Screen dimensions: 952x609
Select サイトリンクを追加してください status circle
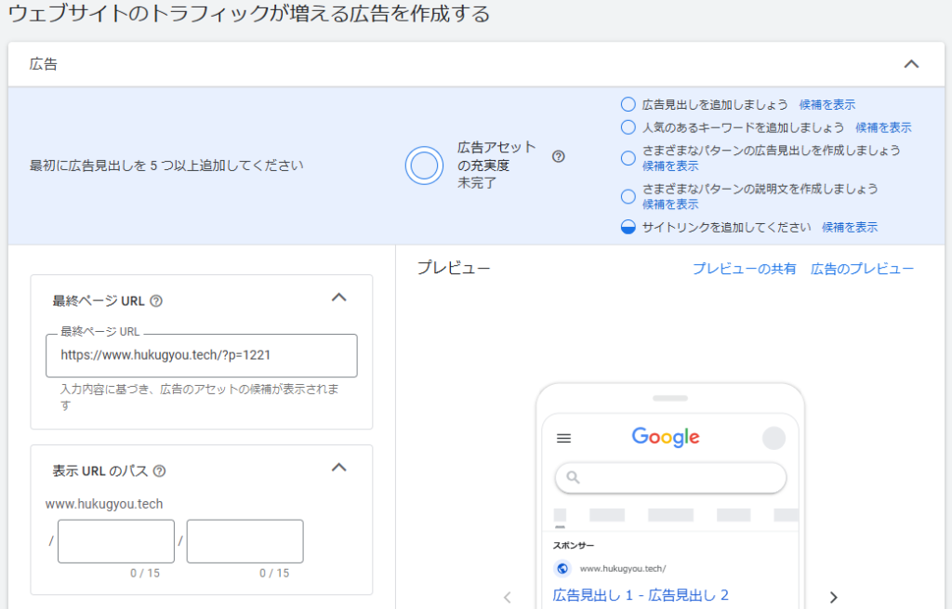(x=628, y=227)
